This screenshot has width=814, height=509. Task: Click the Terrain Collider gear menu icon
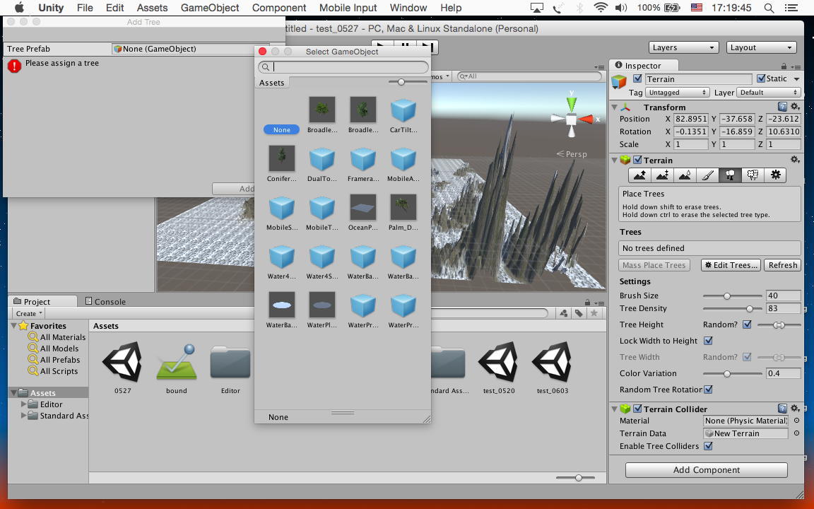coord(795,409)
